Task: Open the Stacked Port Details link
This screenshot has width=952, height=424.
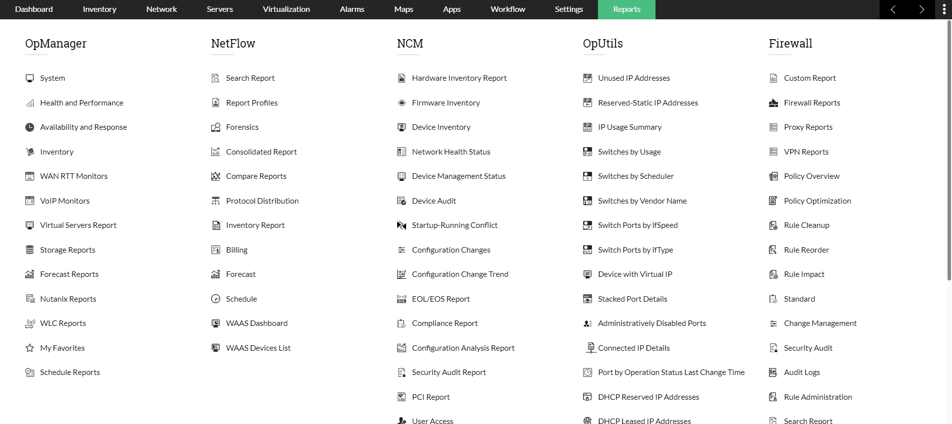Action: pos(633,299)
